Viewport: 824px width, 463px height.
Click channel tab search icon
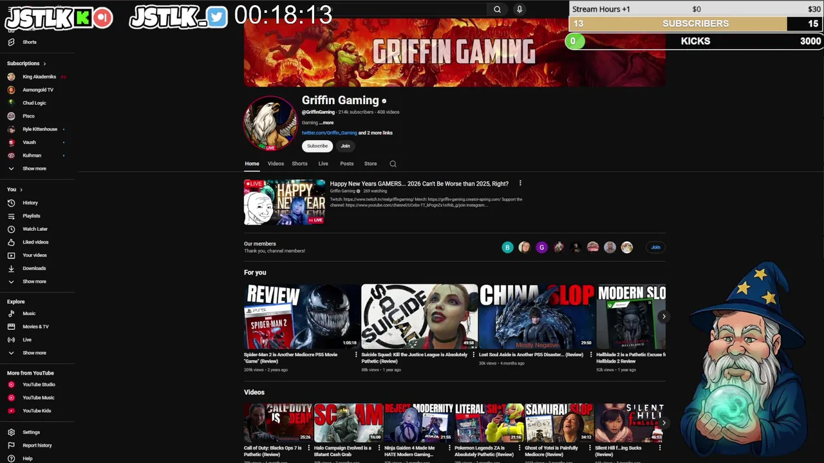(x=393, y=164)
